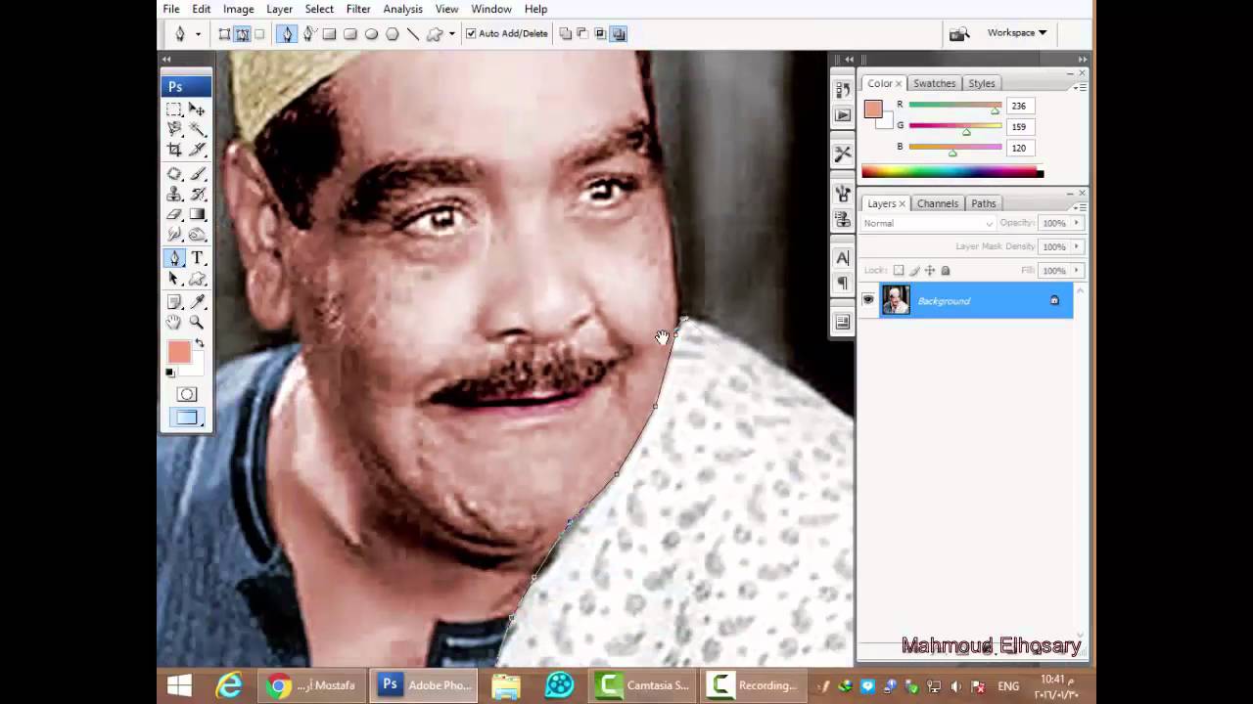Switch to the Channels tab
Screen dimensions: 1253x704
coord(938,203)
